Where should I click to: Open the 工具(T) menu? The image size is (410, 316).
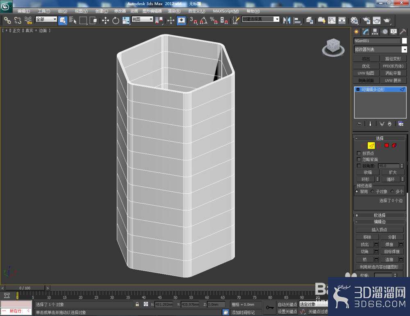coord(44,11)
